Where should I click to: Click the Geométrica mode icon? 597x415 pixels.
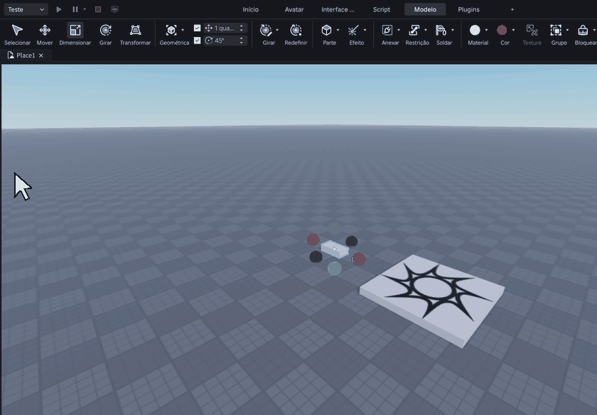pos(171,31)
